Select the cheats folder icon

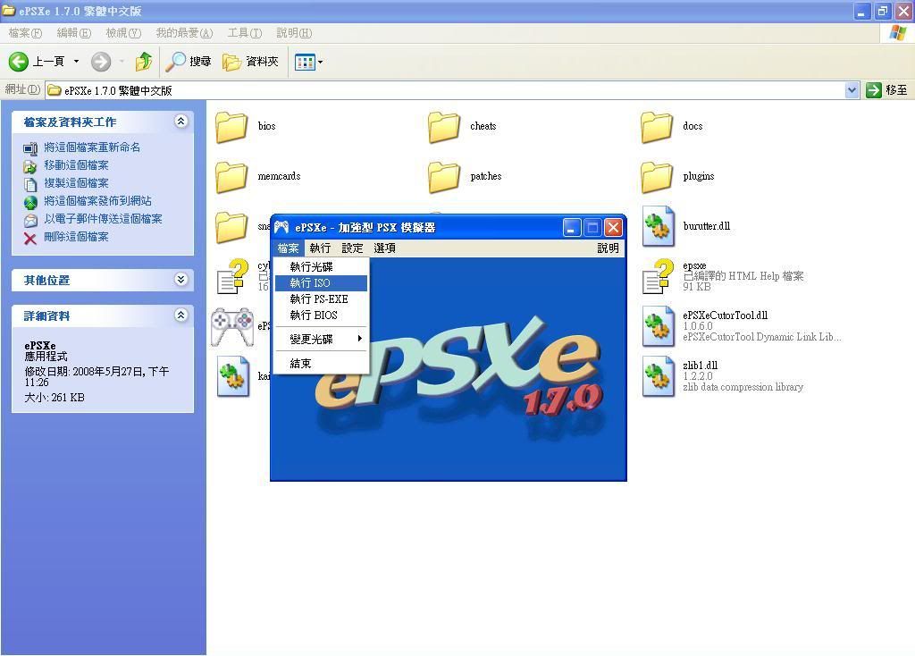(x=444, y=127)
